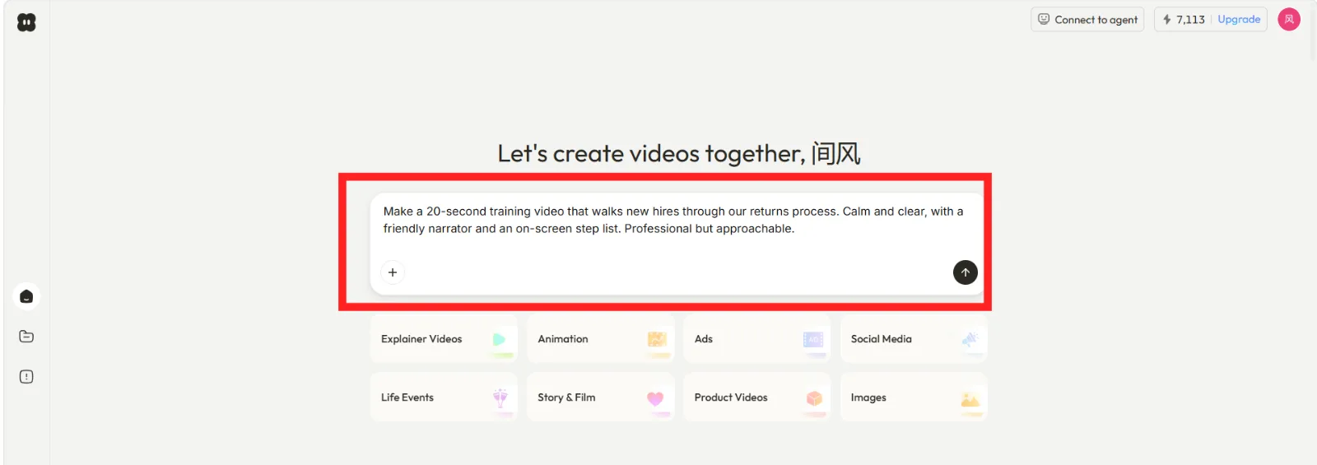The width and height of the screenshot is (1317, 465).
Task: Submit the prompt with the arrow send button
Action: point(966,272)
